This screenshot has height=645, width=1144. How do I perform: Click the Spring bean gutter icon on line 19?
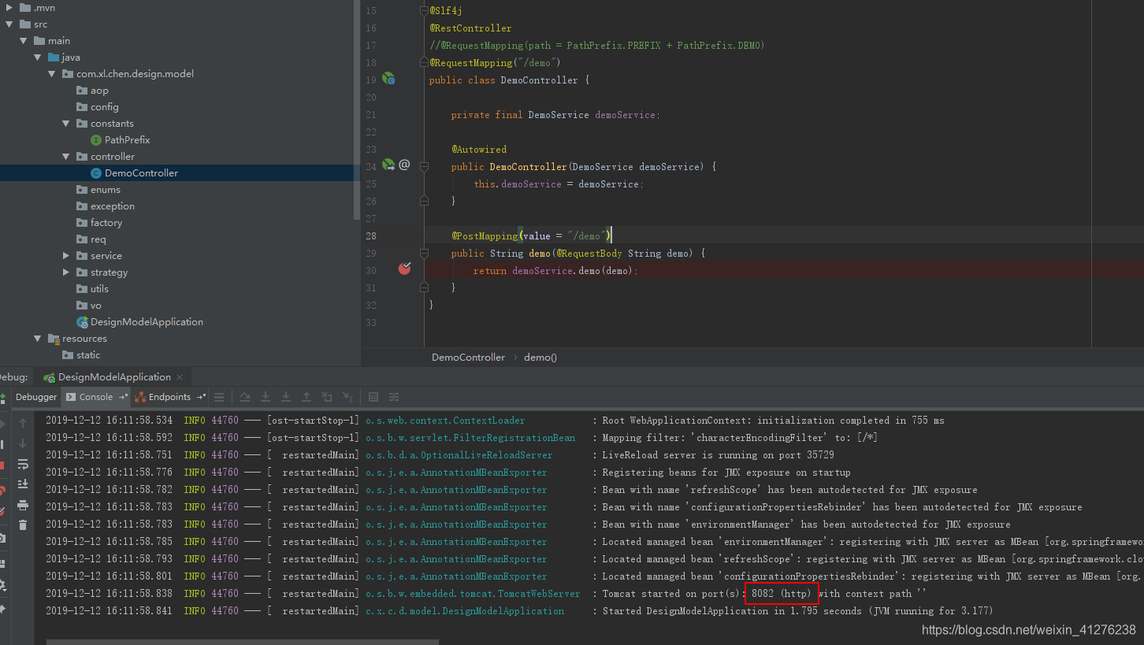(388, 79)
